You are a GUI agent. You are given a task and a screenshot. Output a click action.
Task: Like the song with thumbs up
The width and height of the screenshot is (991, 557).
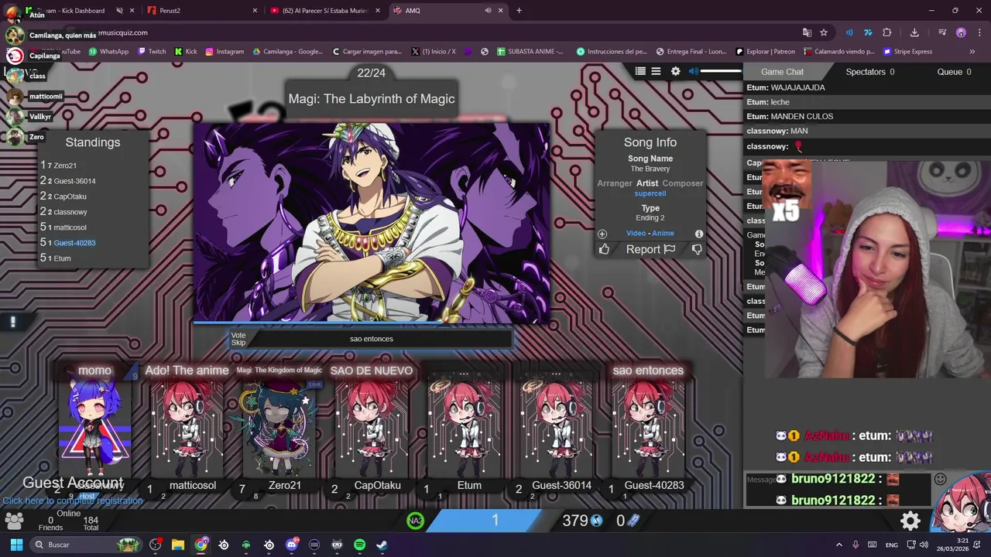[604, 249]
